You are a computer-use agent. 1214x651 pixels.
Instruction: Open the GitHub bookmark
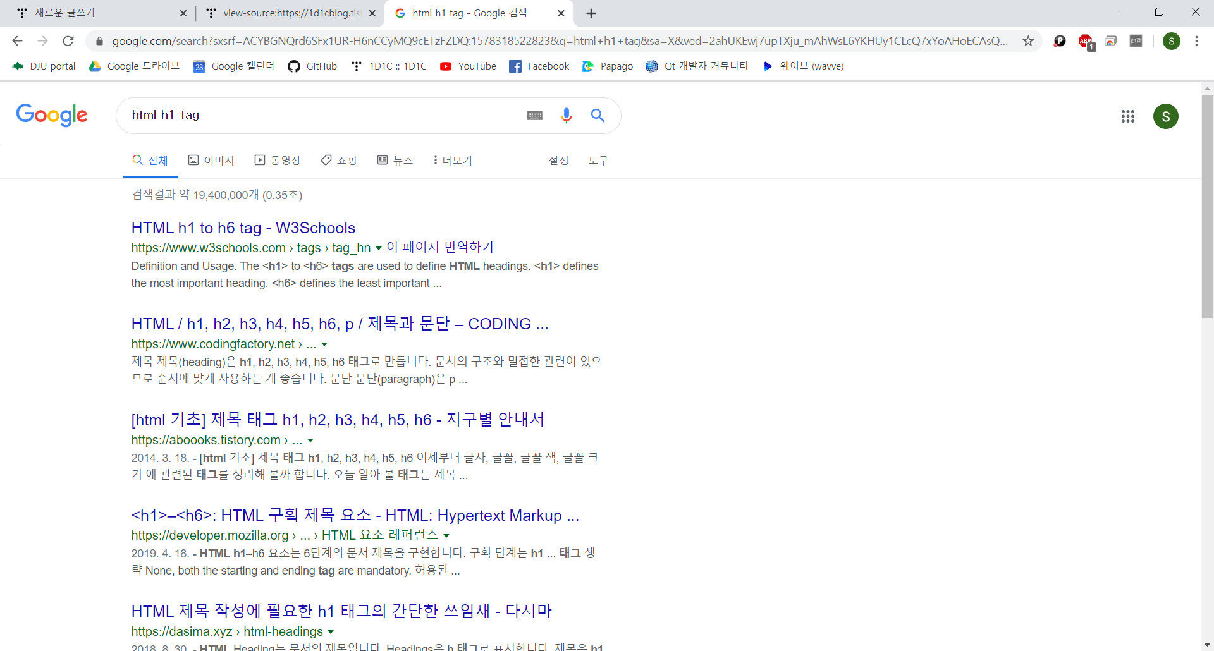pos(312,66)
